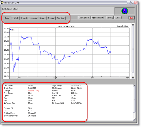The image size is (141, 127).
Task: Click the Market Cap value 2.19B
Action: pyautogui.click(x=73, y=96)
